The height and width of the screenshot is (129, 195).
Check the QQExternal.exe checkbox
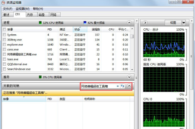click(x=4, y=64)
